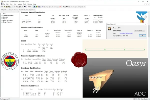Click the colorful graphic view toolbar icon
This screenshot has height=100, width=150.
37,7
